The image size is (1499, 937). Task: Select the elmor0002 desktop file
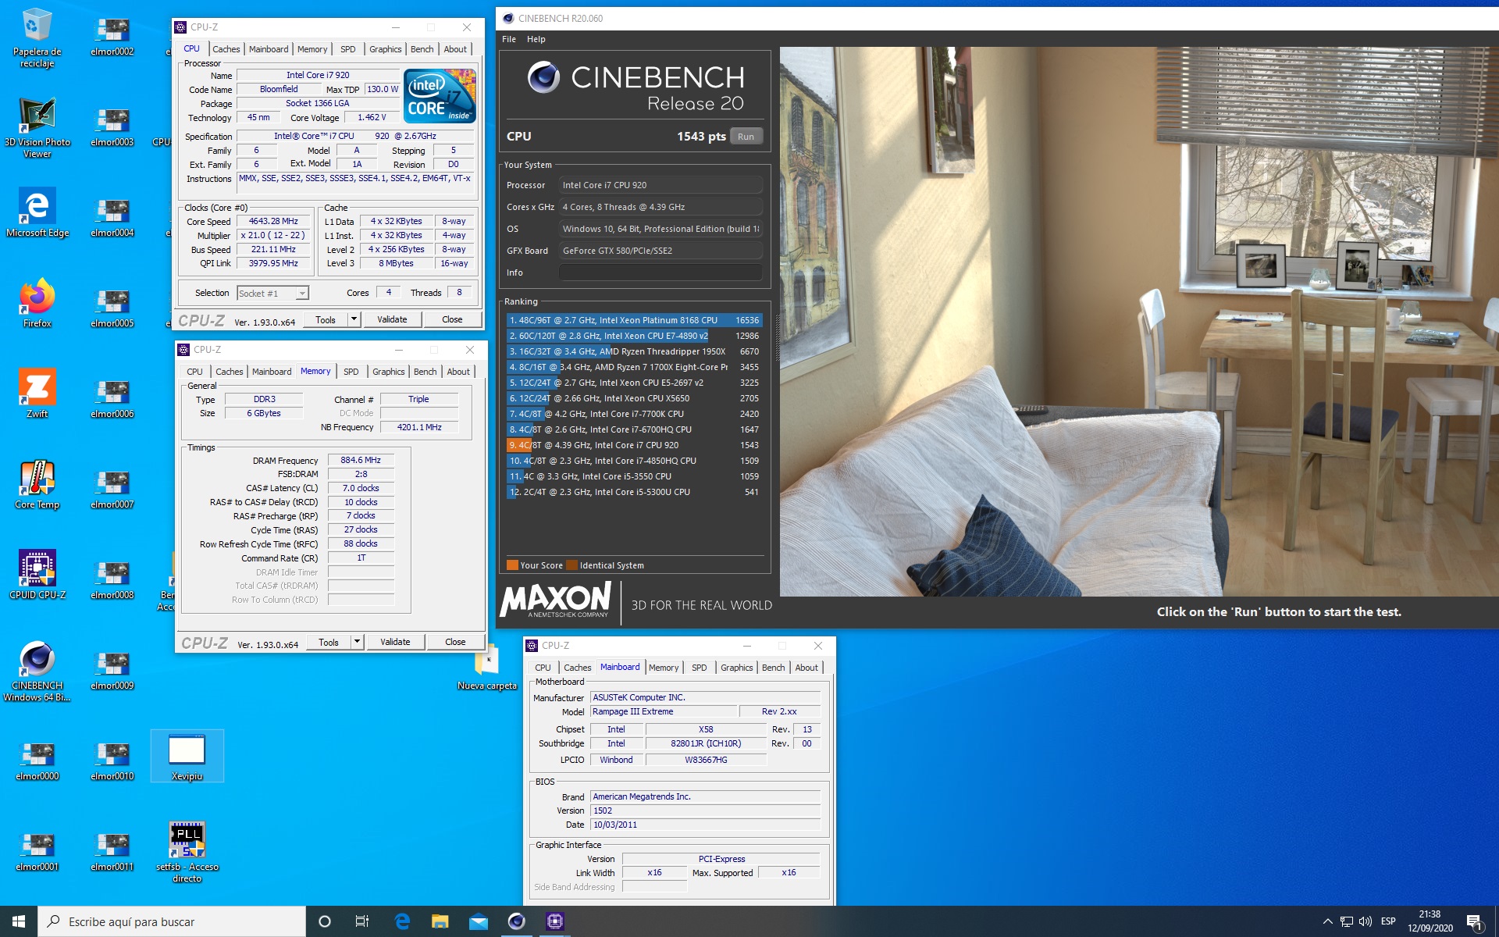(112, 37)
